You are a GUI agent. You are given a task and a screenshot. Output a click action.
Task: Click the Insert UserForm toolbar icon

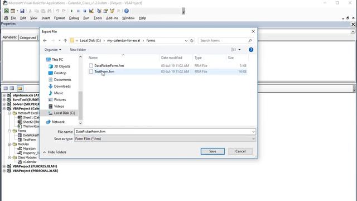(13, 11)
